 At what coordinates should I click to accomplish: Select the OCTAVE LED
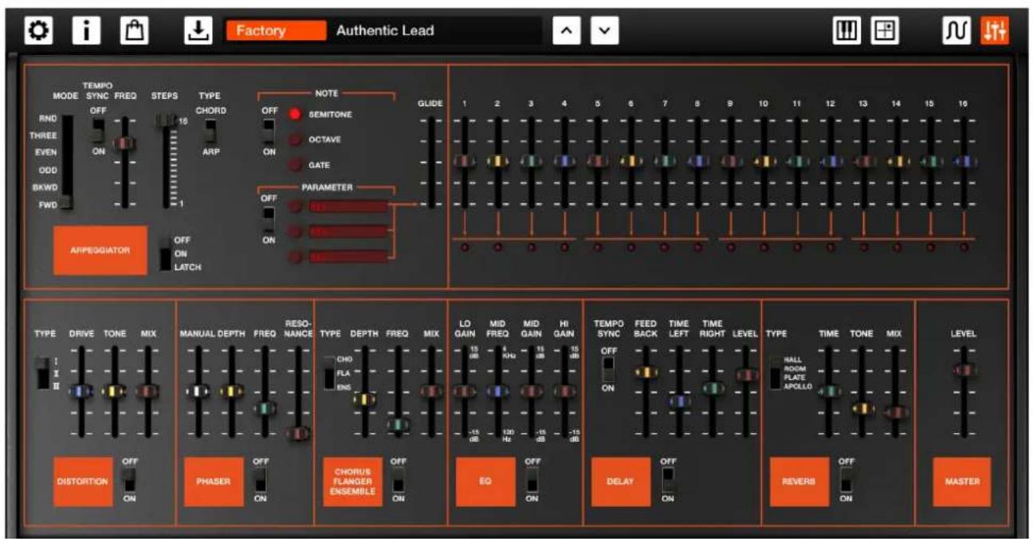pyautogui.click(x=294, y=140)
